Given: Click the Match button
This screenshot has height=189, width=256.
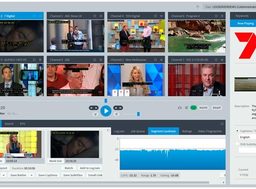Looking at the screenshot, I should [69, 168].
